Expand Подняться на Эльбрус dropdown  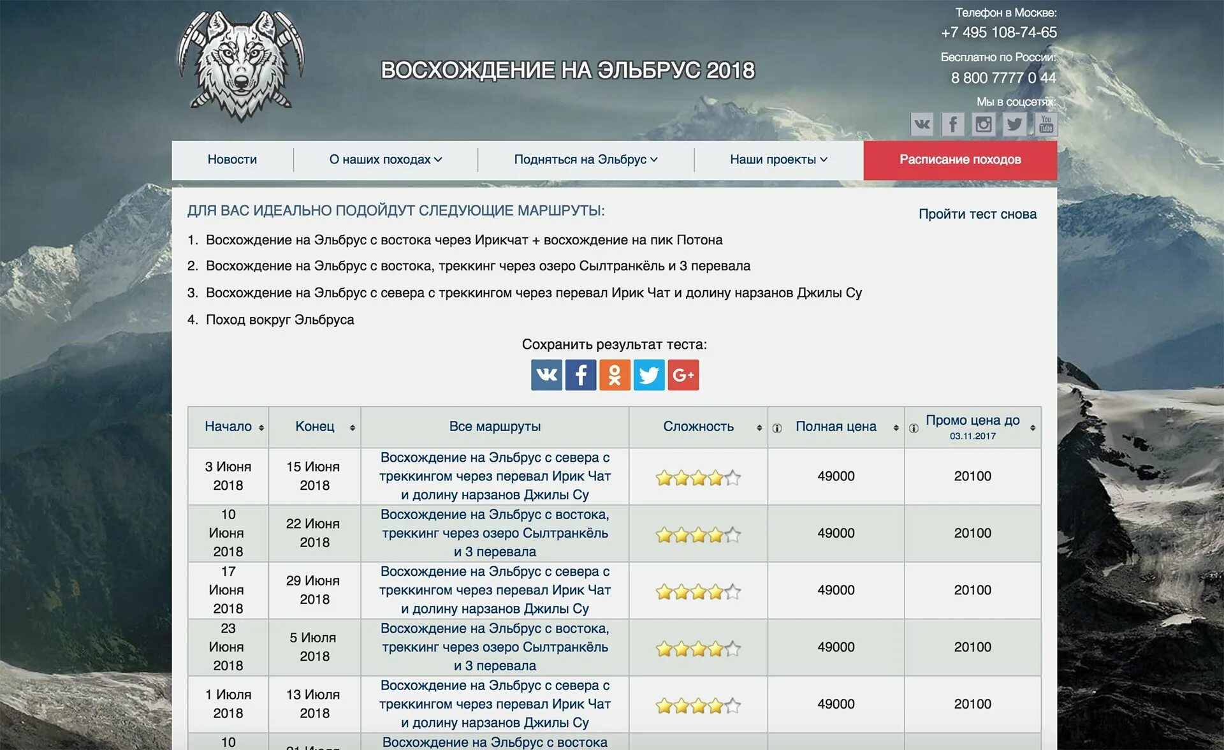(585, 160)
